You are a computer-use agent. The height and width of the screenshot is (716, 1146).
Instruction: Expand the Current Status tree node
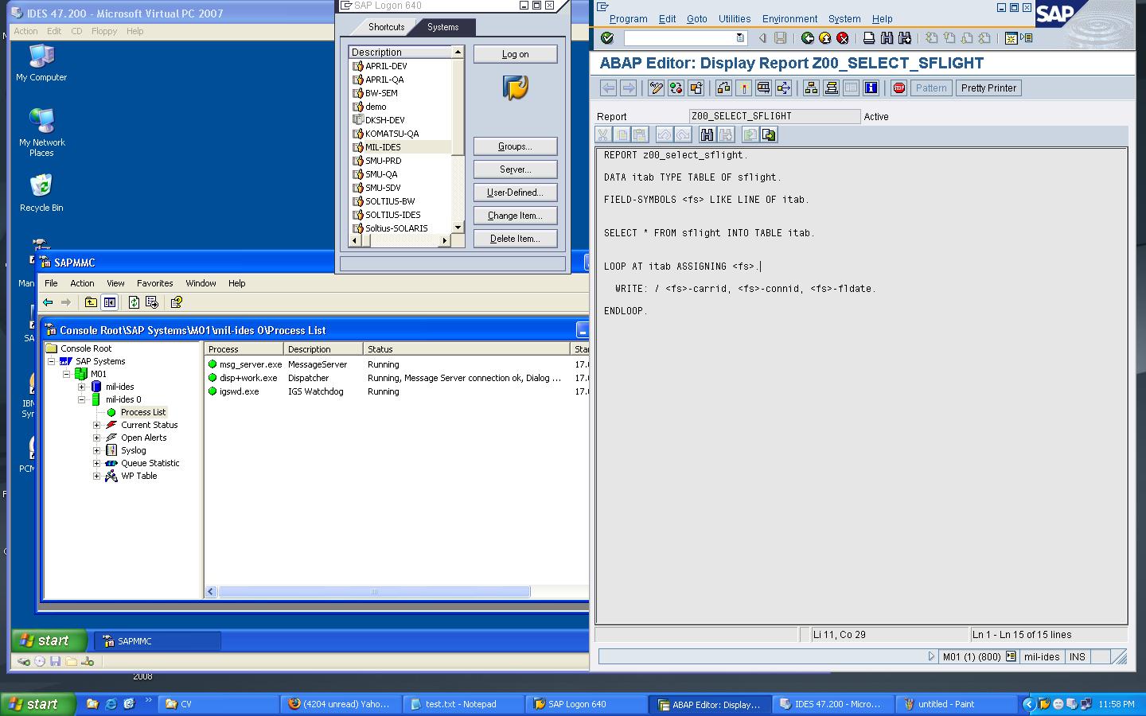pyautogui.click(x=97, y=425)
